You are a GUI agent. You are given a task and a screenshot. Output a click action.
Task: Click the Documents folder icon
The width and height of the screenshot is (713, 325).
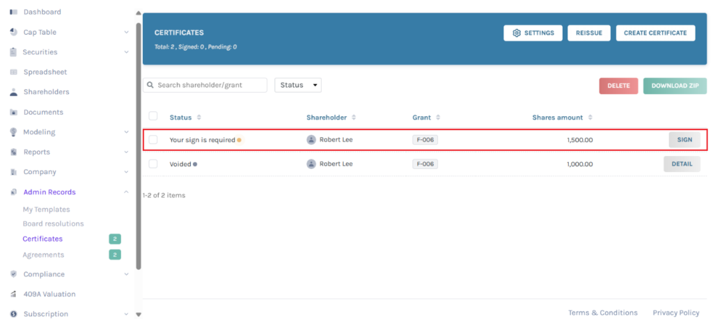point(14,112)
